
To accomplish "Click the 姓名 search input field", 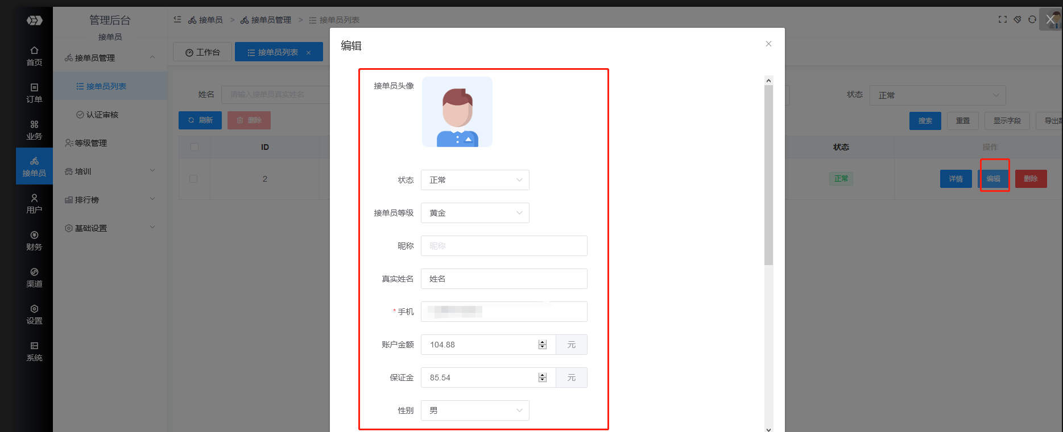I will (275, 94).
